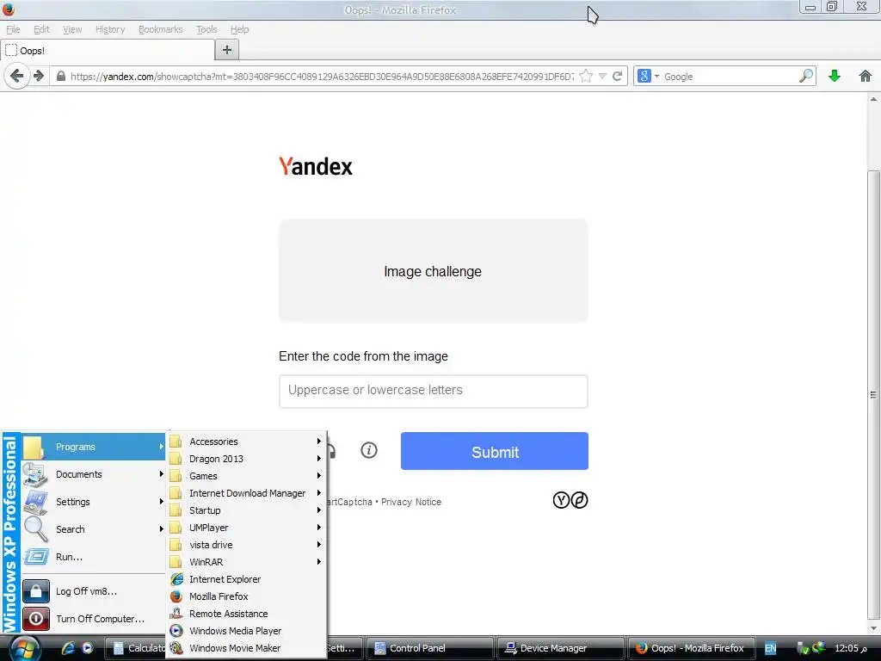Click the search magnifier in Google box
Viewport: 881px width, 661px height.
(x=805, y=76)
